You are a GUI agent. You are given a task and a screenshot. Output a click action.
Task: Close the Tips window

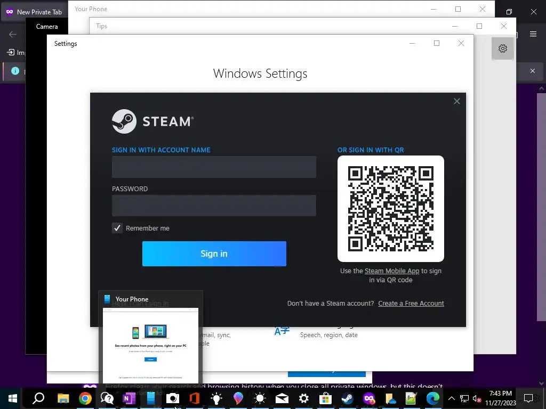[x=503, y=26]
